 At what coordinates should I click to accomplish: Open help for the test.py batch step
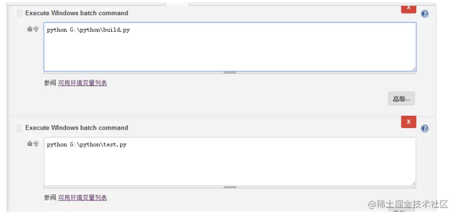point(424,128)
